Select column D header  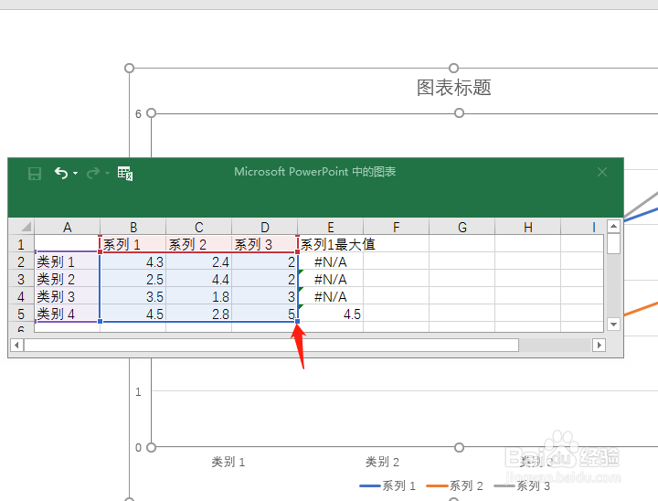(x=265, y=228)
